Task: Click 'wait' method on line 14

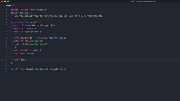Action: pos(36,50)
